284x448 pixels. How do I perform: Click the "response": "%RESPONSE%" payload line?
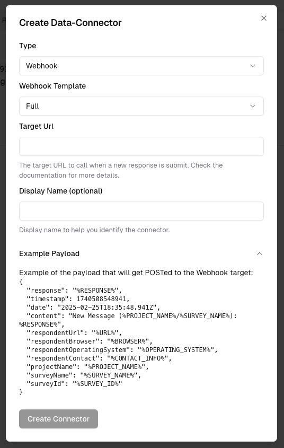pyautogui.click(x=74, y=291)
